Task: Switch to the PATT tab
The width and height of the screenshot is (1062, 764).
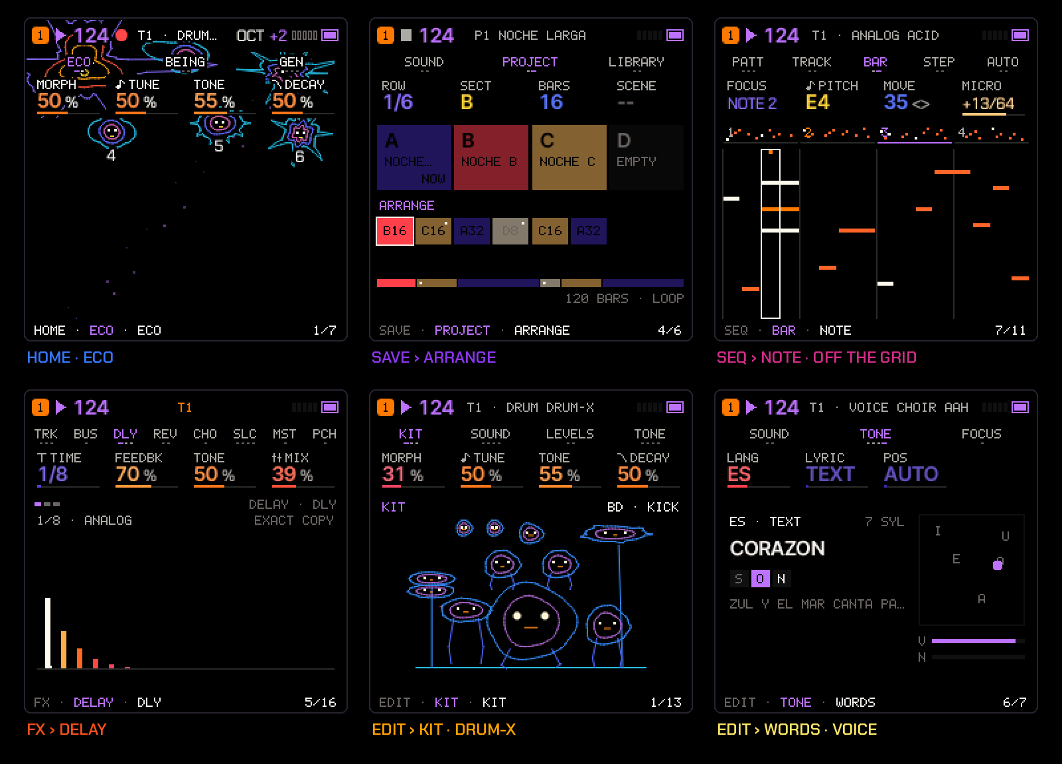Action: [747, 62]
